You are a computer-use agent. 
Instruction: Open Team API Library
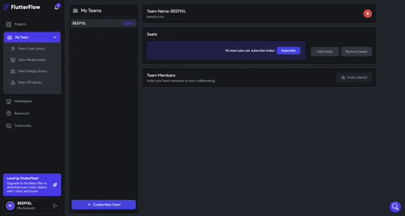coord(30,83)
